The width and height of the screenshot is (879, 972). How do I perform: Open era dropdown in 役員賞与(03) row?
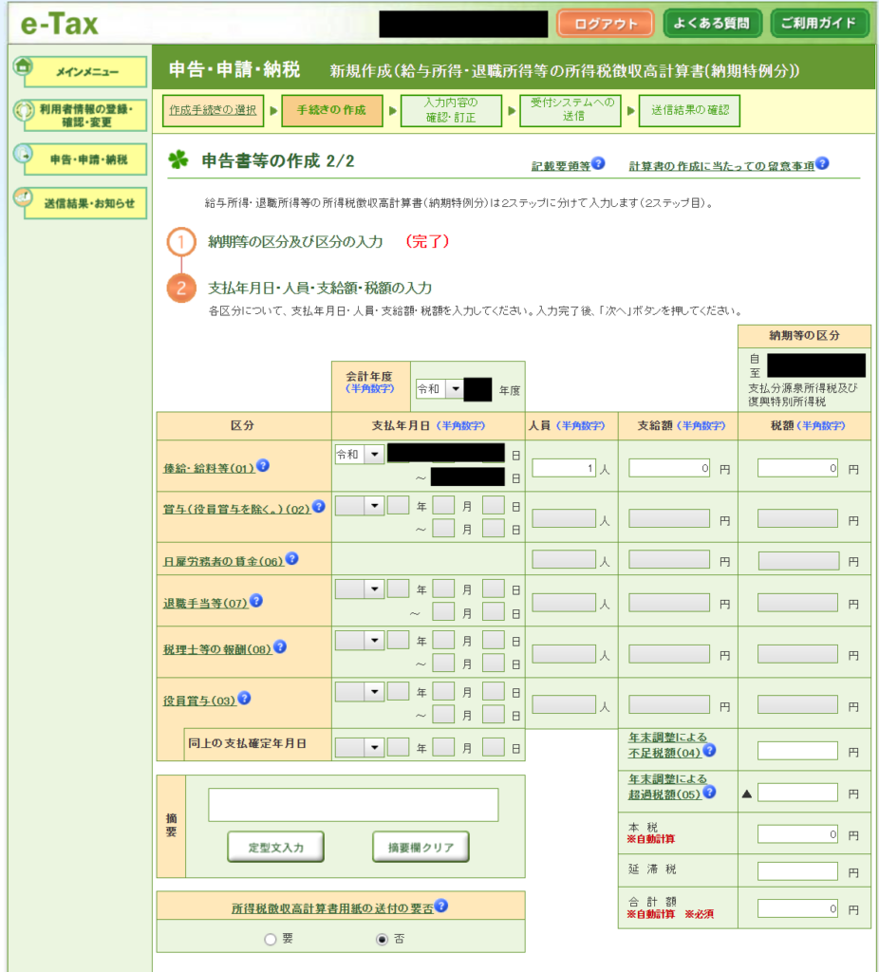359,692
